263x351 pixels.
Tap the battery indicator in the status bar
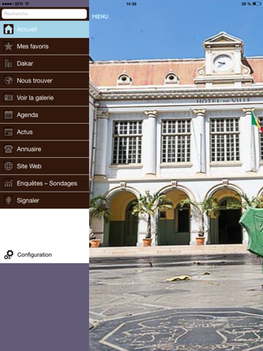256,4
